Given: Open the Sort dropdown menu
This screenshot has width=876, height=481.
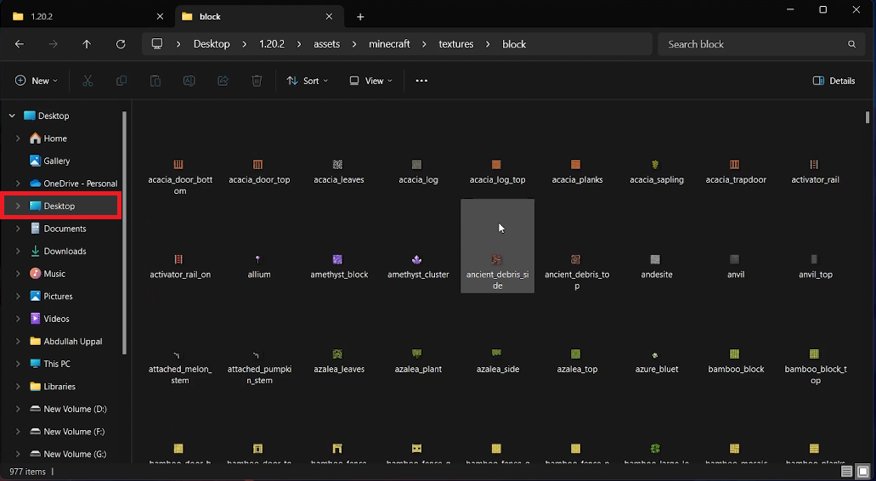Looking at the screenshot, I should click(x=306, y=81).
